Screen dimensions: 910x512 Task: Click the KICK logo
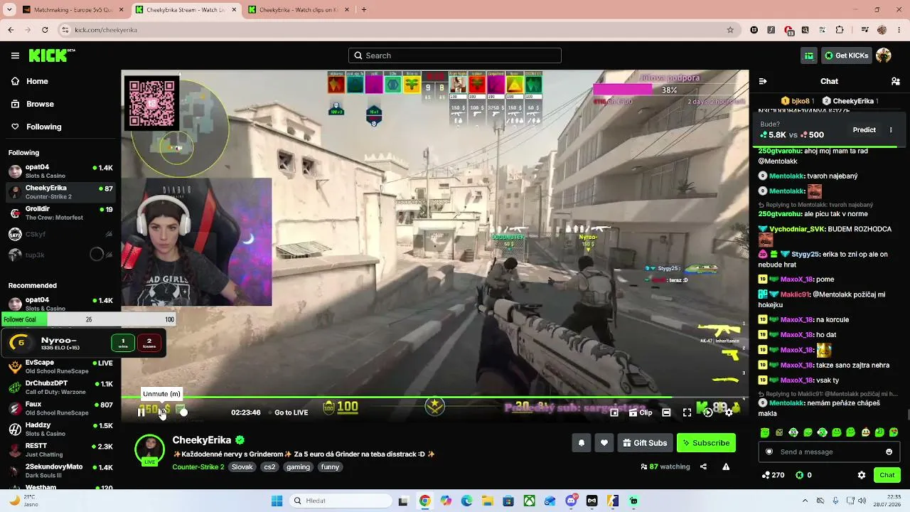click(x=51, y=55)
